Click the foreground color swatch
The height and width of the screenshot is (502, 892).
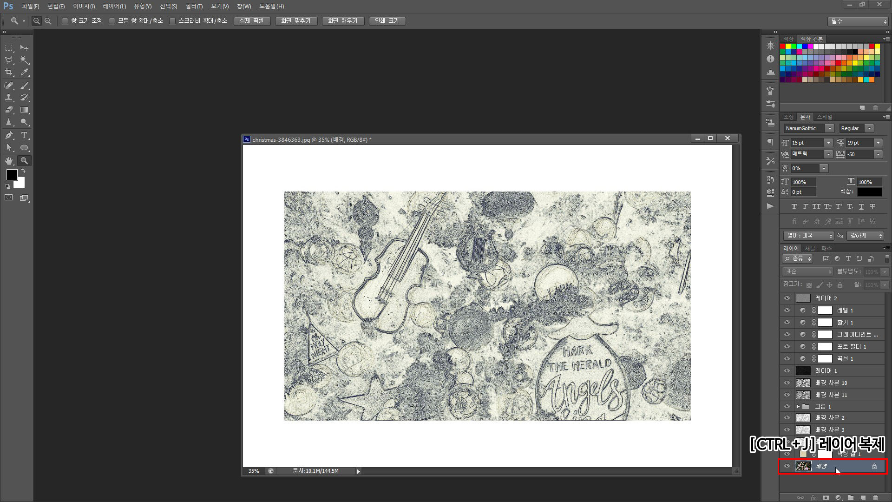(12, 175)
